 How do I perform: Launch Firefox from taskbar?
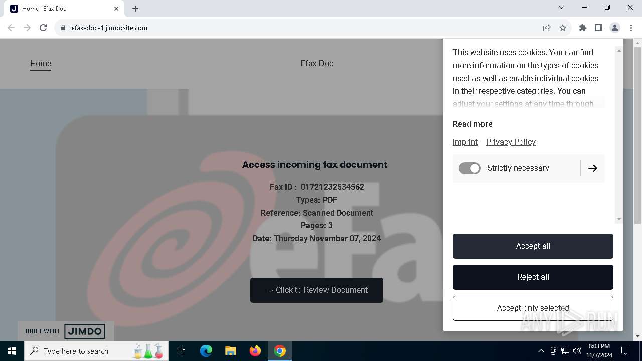[255, 351]
